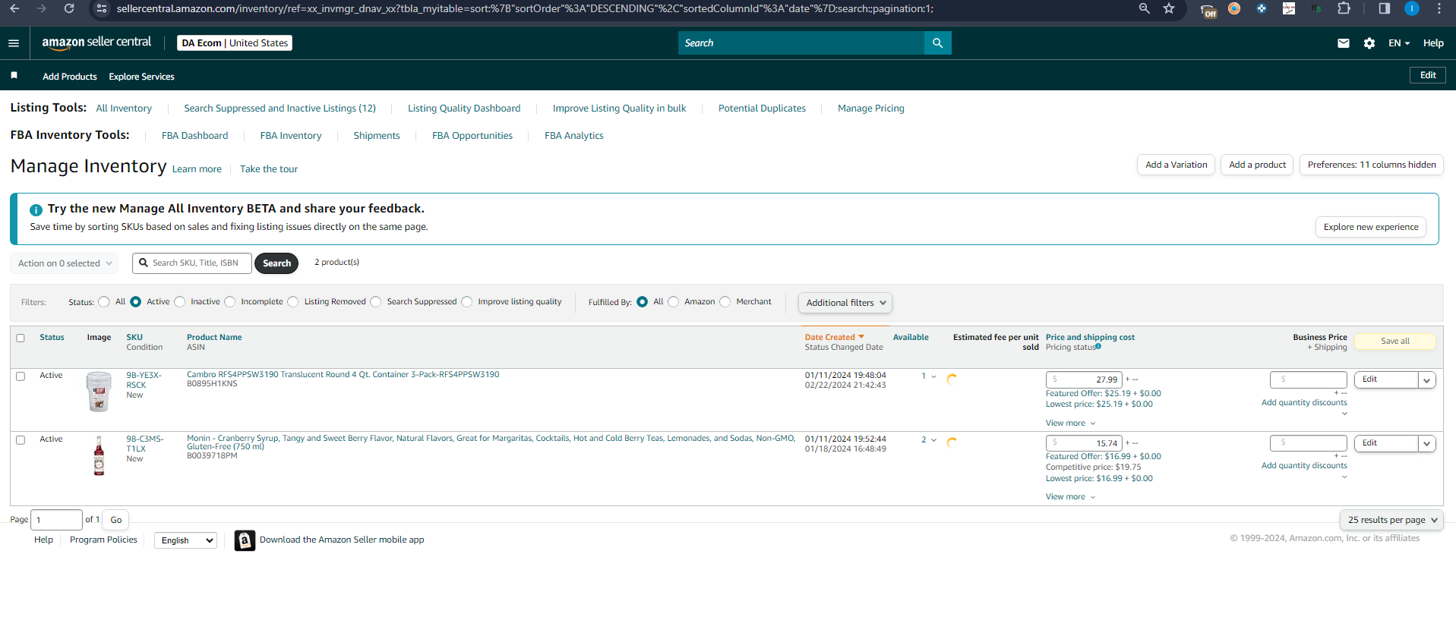Select Fulfilled By Merchant radio button

[x=725, y=302]
